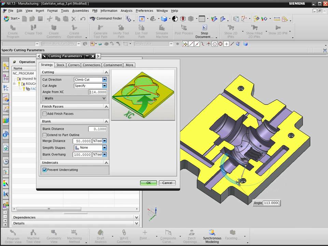
Task: Open the Cut Direction dropdown
Action: coord(105,80)
